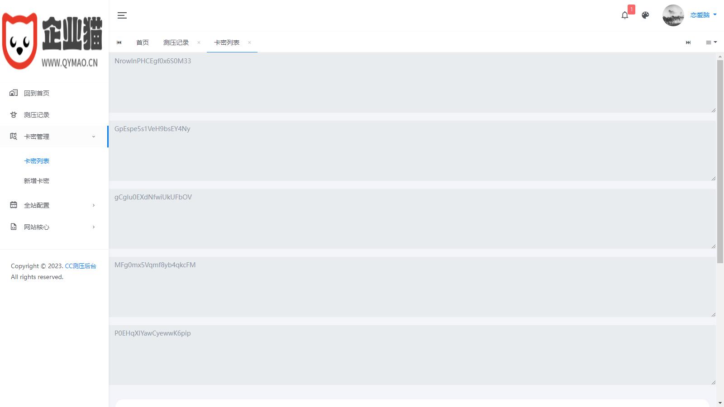Click the 企业猫 logo
Image resolution: width=724 pixels, height=407 pixels.
pyautogui.click(x=52, y=41)
